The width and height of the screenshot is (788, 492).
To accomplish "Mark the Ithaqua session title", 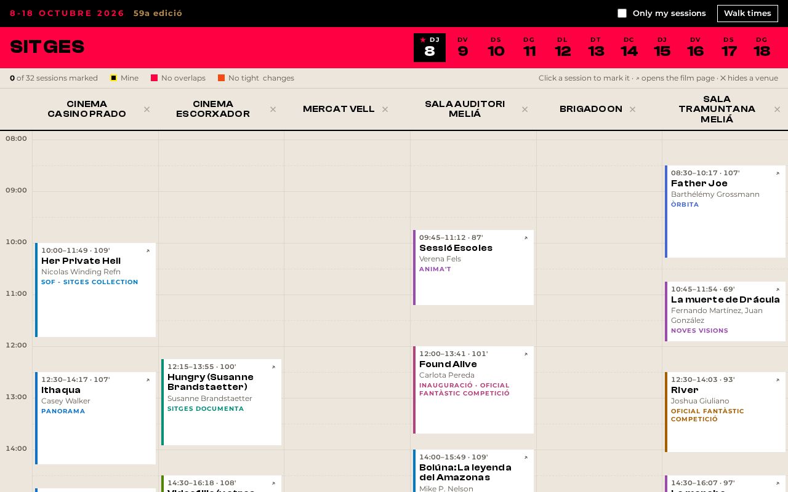I will [61, 390].
